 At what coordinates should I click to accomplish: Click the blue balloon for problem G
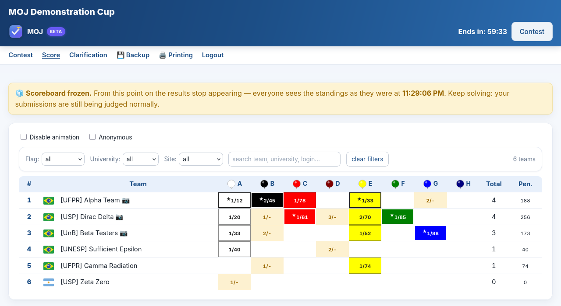(427, 184)
